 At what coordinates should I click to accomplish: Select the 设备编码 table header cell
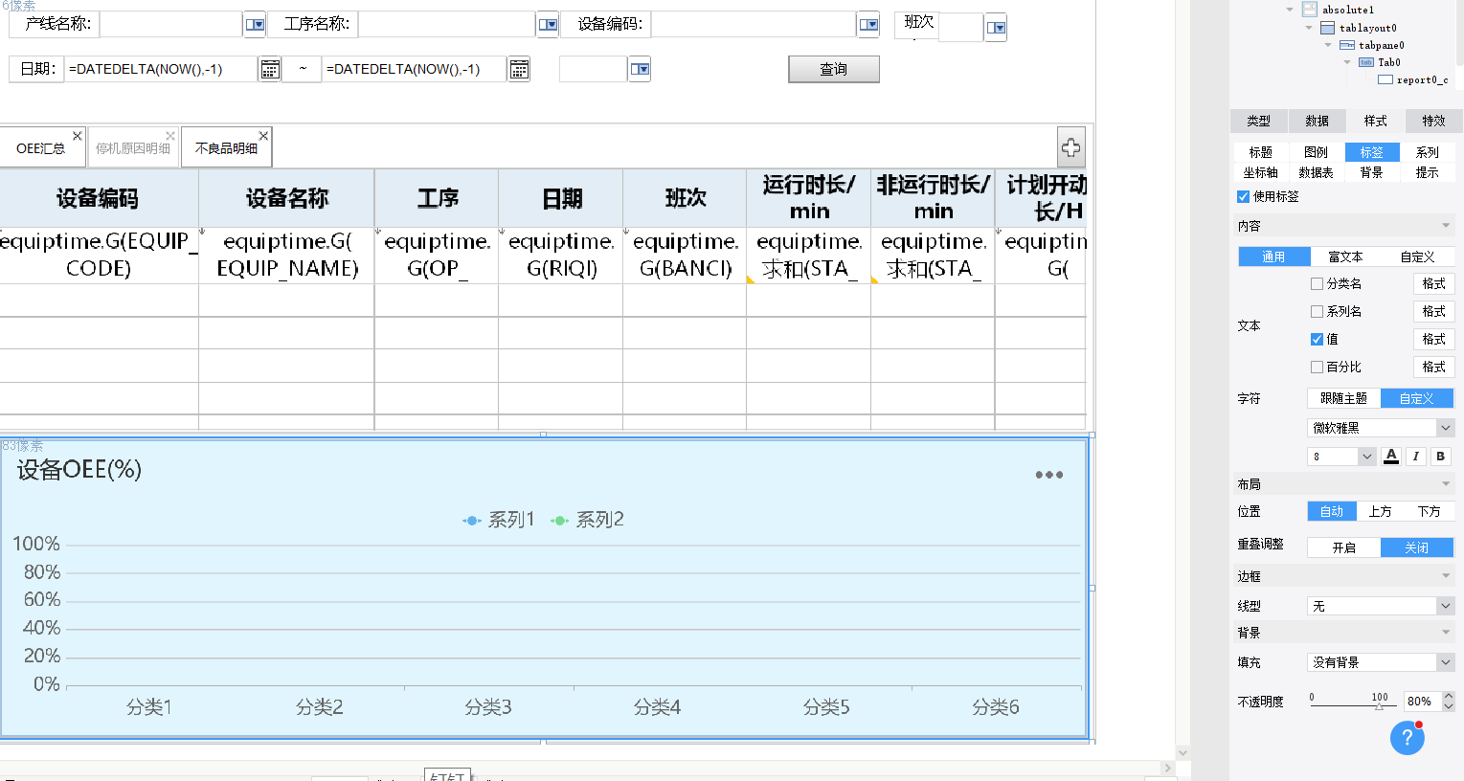tap(99, 198)
